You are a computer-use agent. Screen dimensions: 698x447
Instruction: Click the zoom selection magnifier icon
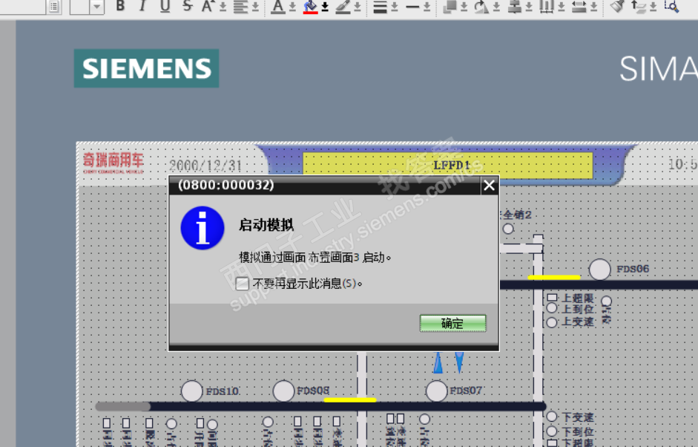pyautogui.click(x=671, y=6)
